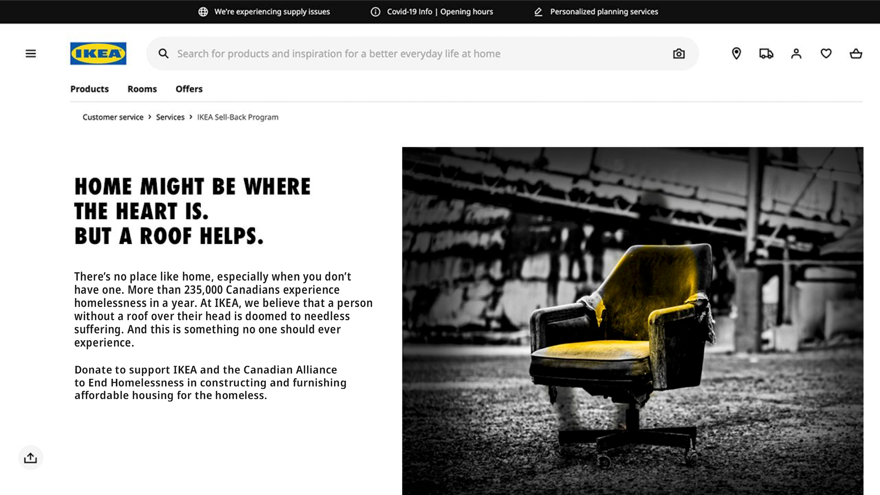Click the pencil planning icon
The image size is (880, 495).
[538, 12]
